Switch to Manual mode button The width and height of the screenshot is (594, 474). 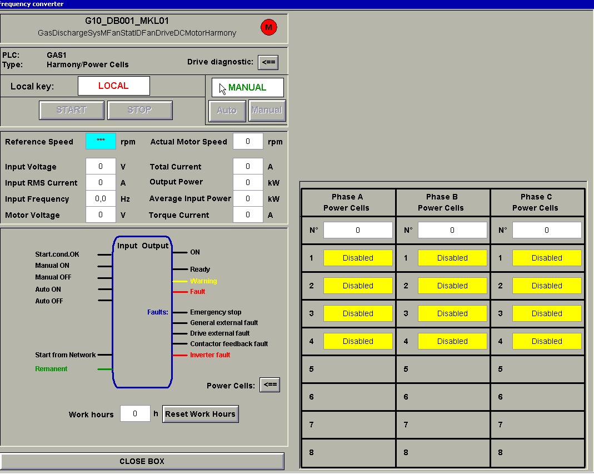[x=267, y=111]
